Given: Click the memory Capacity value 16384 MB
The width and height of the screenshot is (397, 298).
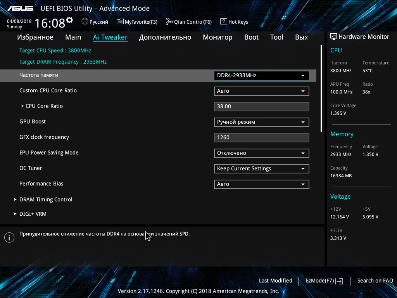Looking at the screenshot, I should tap(341, 176).
